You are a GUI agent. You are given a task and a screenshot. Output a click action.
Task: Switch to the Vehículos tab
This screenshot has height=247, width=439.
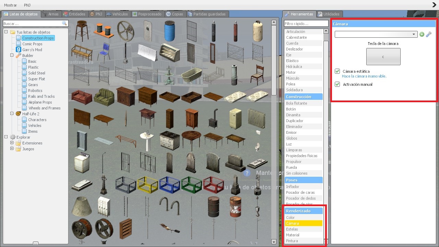coord(117,14)
